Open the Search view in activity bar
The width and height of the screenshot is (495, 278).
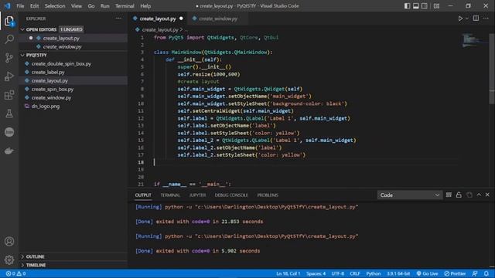(9, 39)
